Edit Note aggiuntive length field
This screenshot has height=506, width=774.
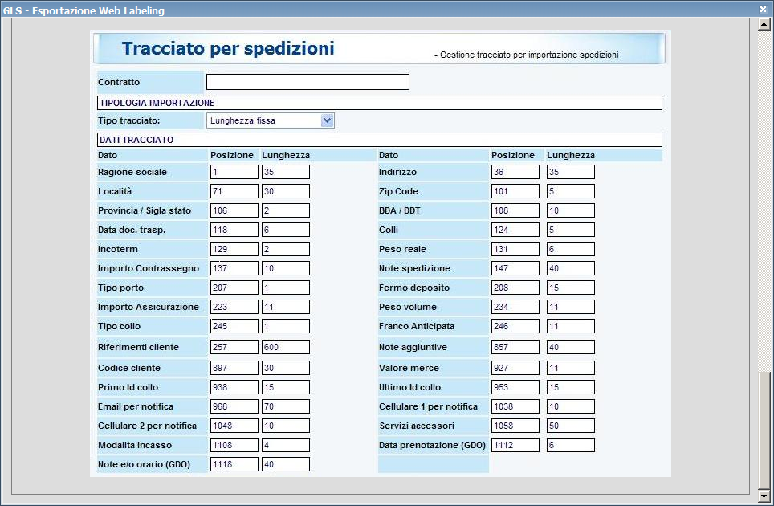point(571,346)
